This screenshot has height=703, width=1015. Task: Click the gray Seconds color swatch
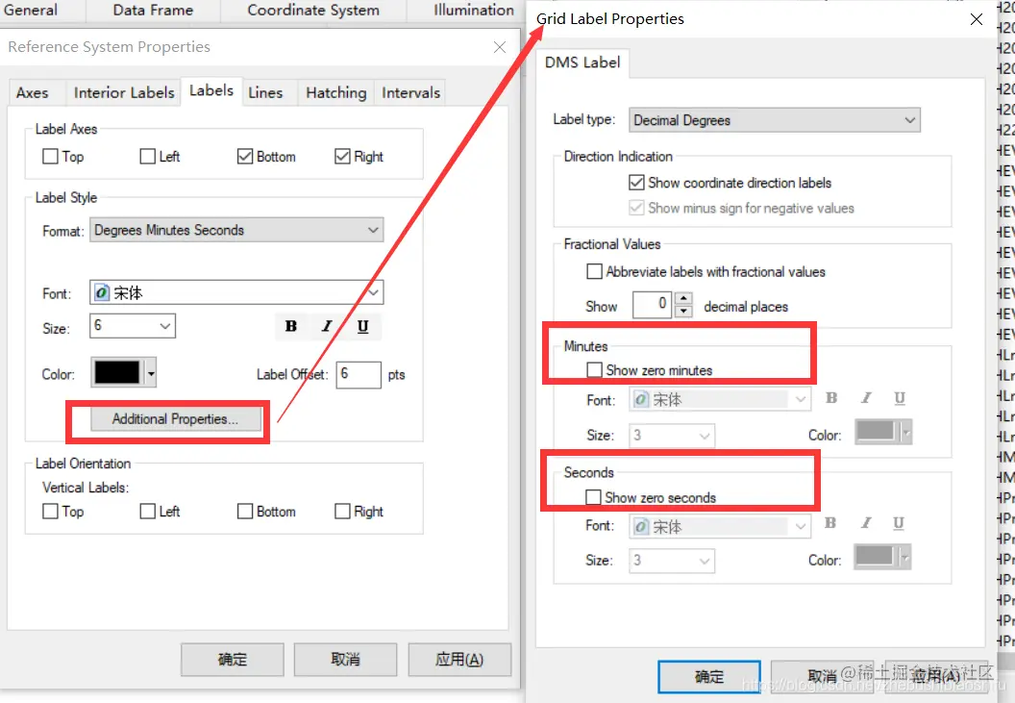point(875,557)
